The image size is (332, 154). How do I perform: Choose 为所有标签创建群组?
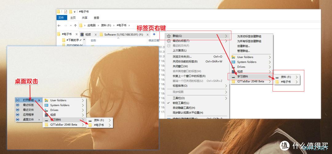[249, 41]
